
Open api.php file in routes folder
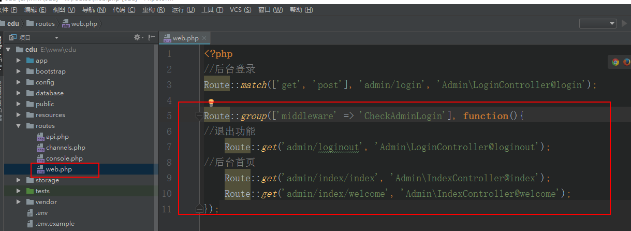(x=57, y=137)
